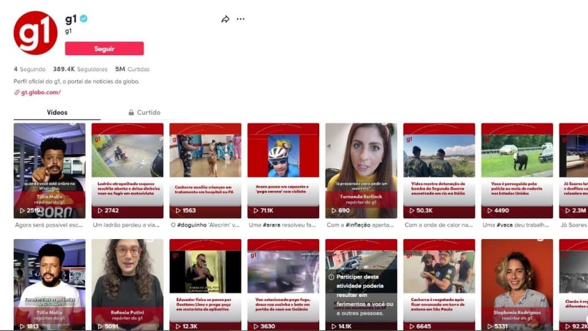Image resolution: width=588 pixels, height=331 pixels.
Task: Open the bomb detonation video with 50.3K views
Action: 439,170
